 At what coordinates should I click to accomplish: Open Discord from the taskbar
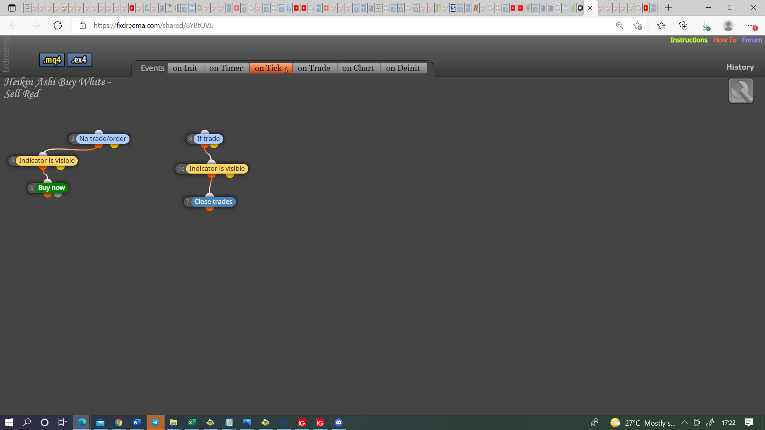point(339,422)
